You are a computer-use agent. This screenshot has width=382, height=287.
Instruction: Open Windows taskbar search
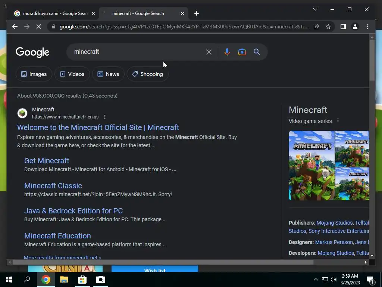(x=27, y=280)
